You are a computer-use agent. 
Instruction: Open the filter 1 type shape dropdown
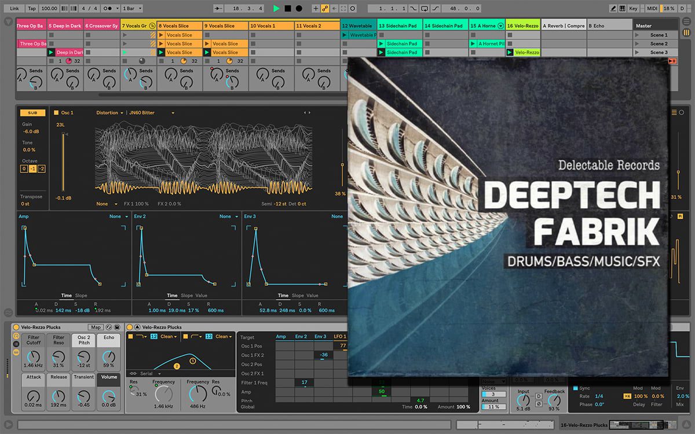coord(141,336)
